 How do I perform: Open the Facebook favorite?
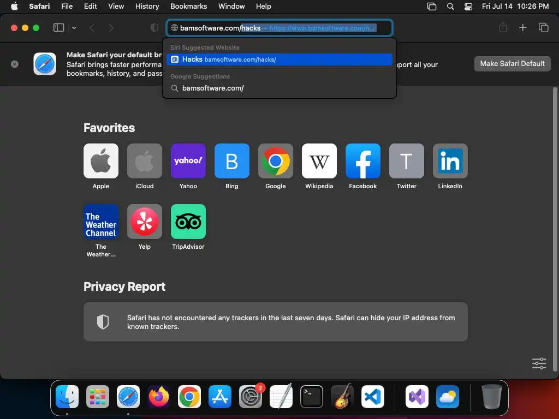pos(363,161)
